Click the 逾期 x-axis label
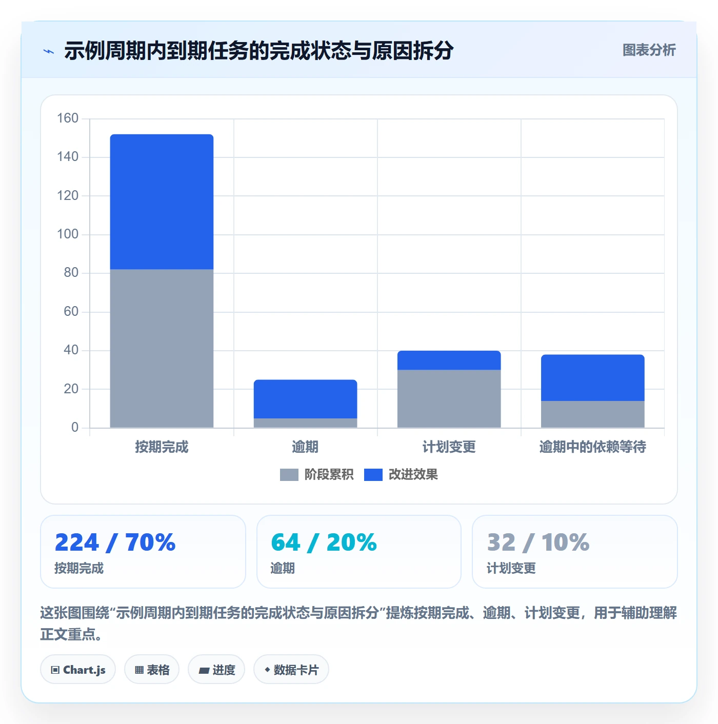This screenshot has height=724, width=718. pos(305,447)
